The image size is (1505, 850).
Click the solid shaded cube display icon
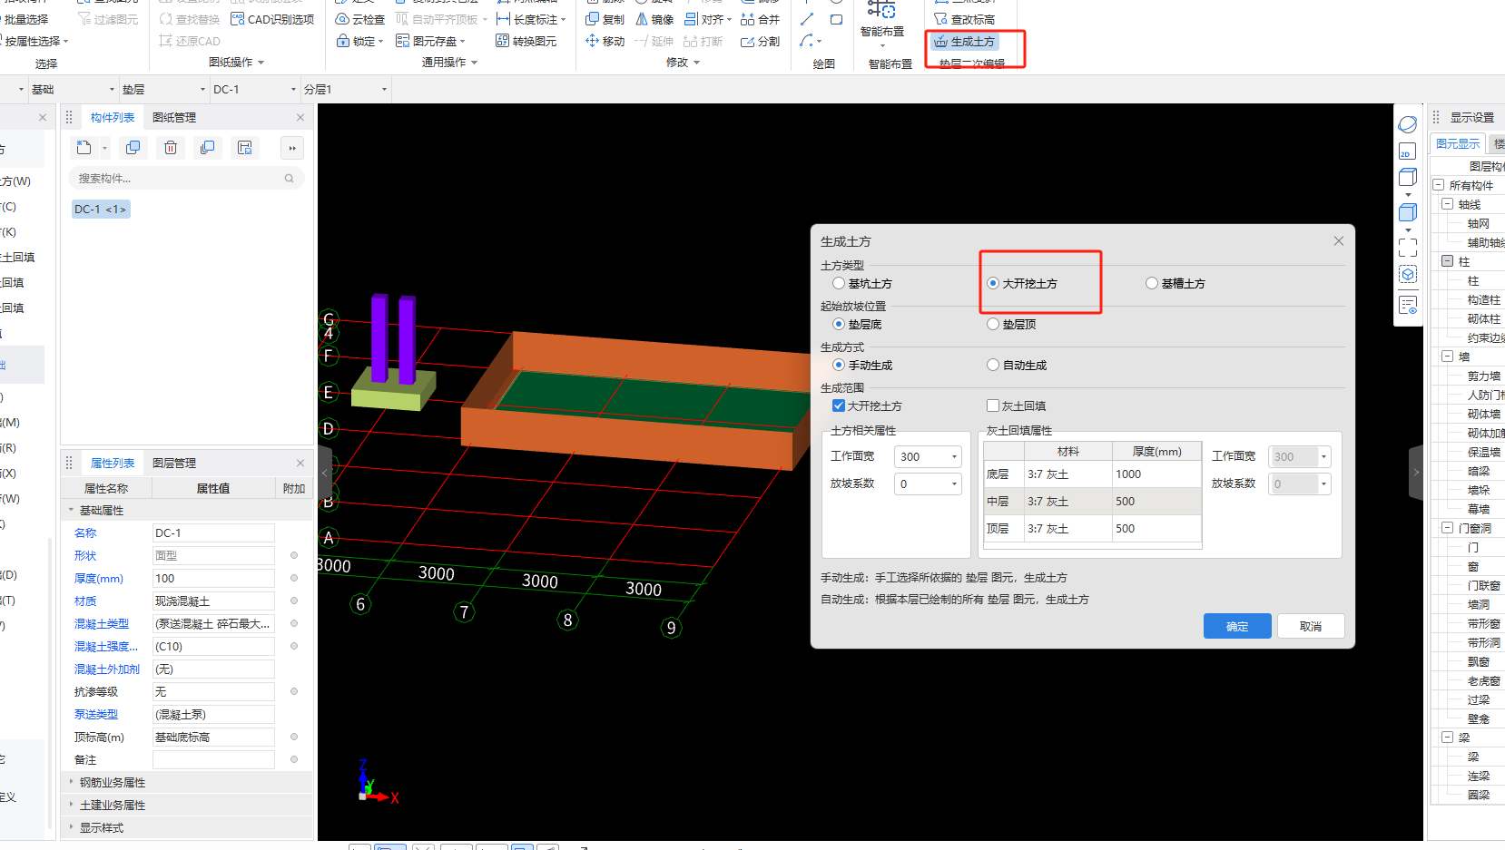[x=1408, y=212]
